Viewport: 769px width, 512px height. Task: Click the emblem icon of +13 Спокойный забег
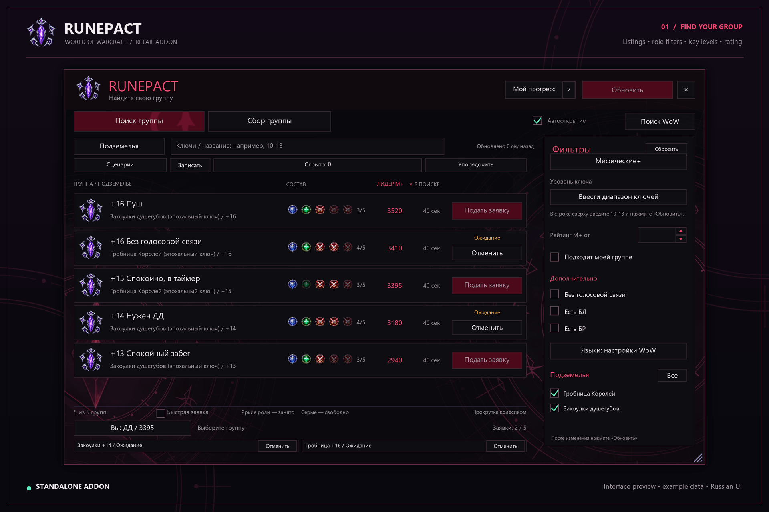point(91,360)
